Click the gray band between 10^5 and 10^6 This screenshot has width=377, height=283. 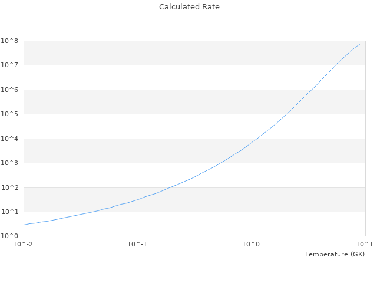point(177,102)
